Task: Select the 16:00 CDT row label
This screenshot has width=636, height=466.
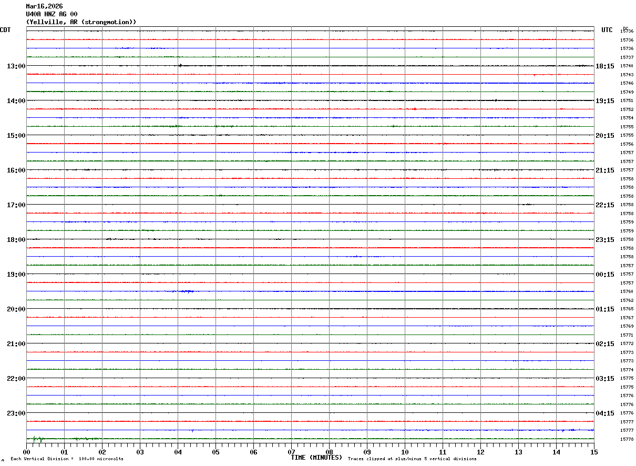Action: 16,170
